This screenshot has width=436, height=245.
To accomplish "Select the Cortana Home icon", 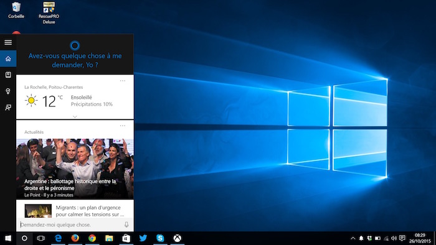I will 8,58.
